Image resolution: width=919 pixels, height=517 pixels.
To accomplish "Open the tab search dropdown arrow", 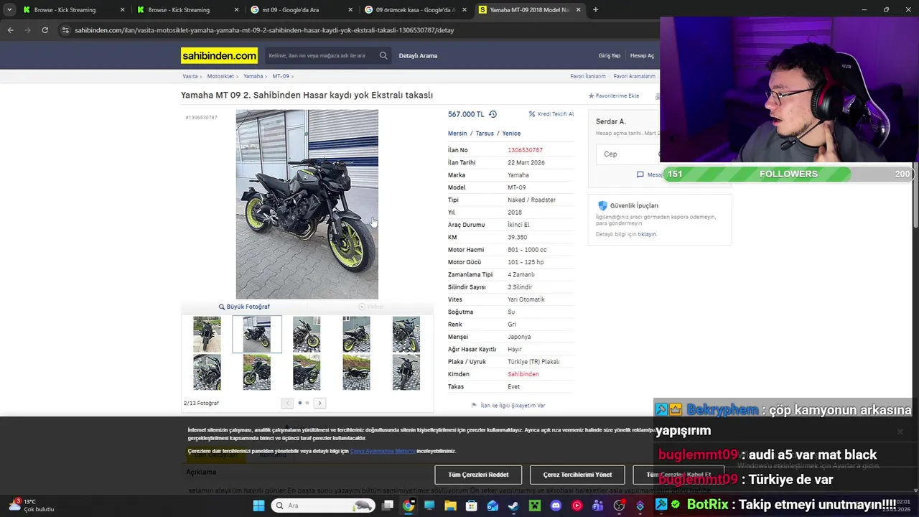I will (x=9, y=10).
